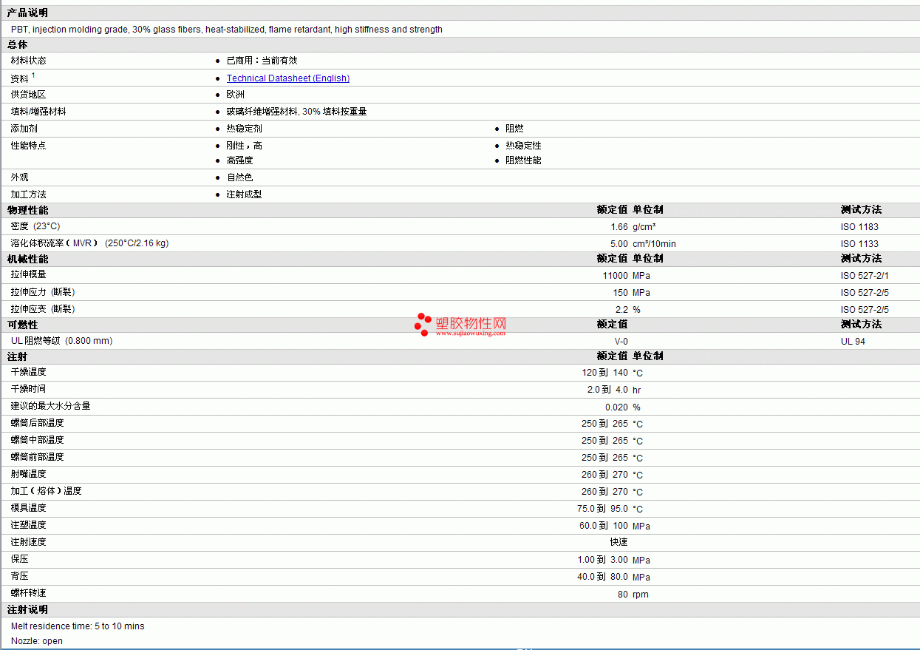Select the 快速 injection speed value

point(619,542)
